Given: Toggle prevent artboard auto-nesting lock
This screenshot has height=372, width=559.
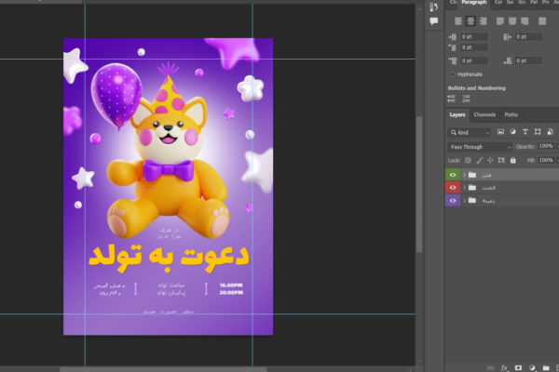Looking at the screenshot, I should 501,161.
